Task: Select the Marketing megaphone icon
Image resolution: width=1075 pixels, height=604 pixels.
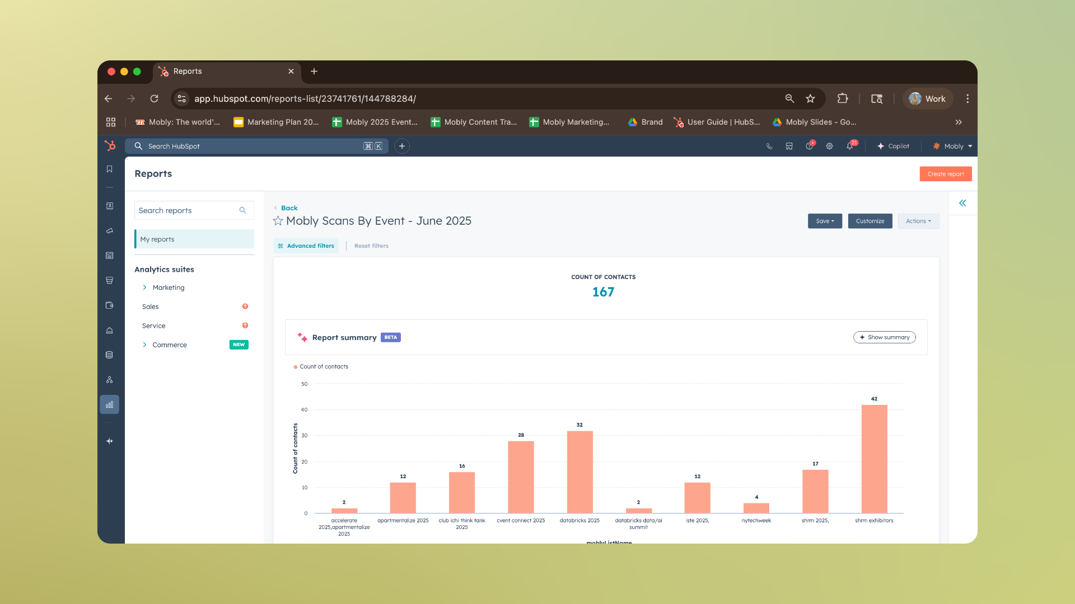Action: click(x=110, y=230)
